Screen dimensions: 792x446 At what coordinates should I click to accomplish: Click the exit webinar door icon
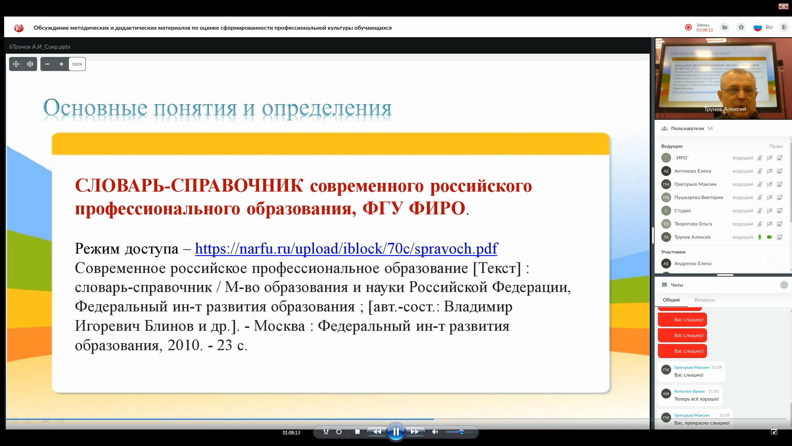784,27
